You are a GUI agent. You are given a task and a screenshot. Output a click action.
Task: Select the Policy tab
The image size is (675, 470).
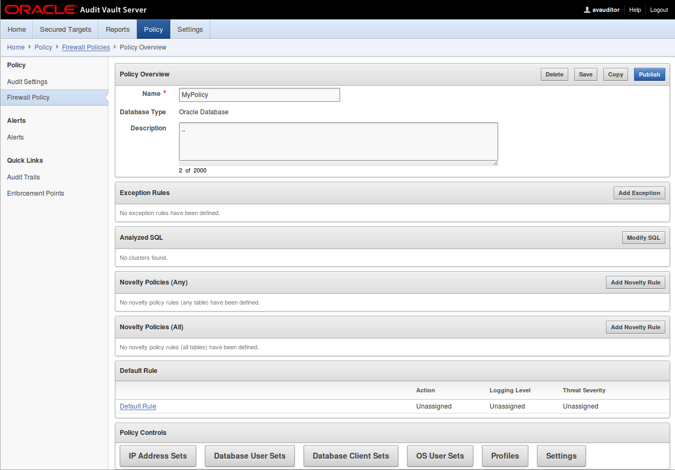pyautogui.click(x=154, y=30)
